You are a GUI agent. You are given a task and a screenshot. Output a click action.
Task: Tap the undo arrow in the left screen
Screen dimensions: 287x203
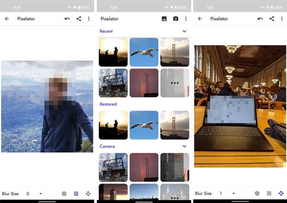(x=67, y=19)
